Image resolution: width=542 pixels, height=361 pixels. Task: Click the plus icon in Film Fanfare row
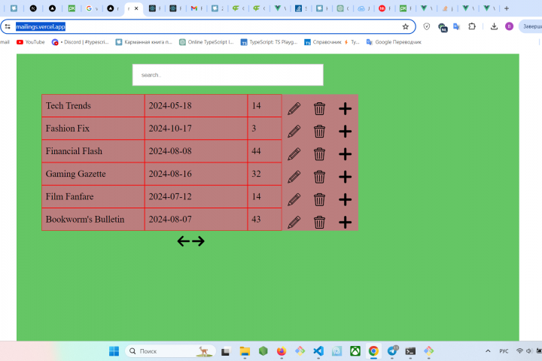click(x=345, y=199)
